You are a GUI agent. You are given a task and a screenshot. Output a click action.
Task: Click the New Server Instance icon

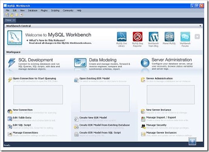143,111
